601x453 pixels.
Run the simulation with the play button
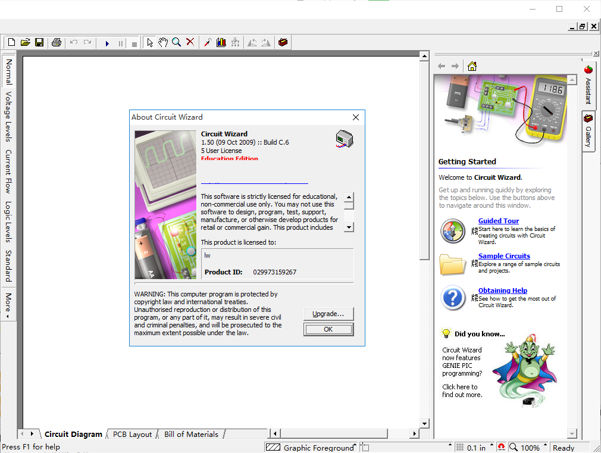click(x=107, y=43)
